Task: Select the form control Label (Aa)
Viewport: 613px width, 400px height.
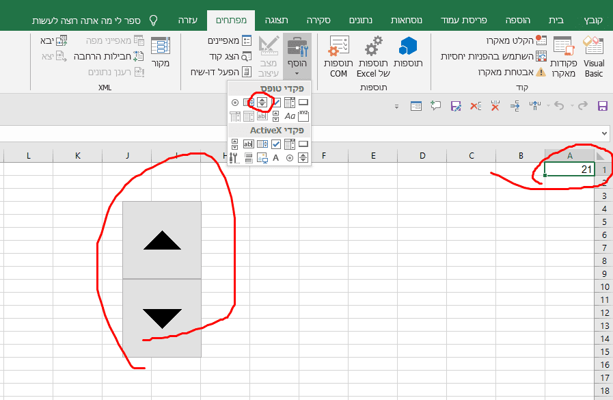Action: tap(290, 116)
